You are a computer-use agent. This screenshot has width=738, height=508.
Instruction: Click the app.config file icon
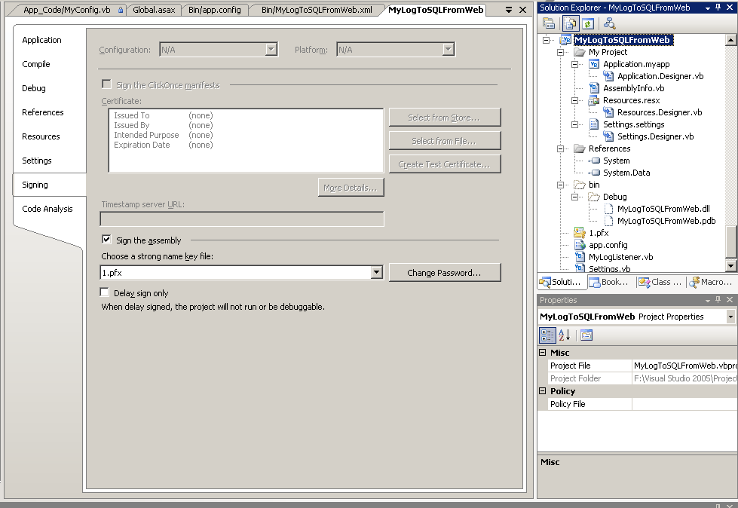580,245
